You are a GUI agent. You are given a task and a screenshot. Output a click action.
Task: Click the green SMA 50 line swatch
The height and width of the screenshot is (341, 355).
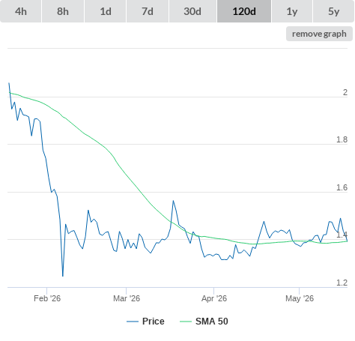point(186,322)
